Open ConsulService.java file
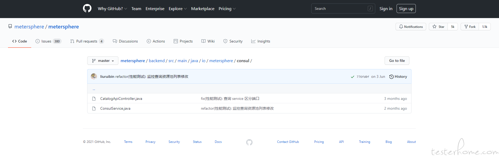The width and height of the screenshot is (499, 162). 115,108
